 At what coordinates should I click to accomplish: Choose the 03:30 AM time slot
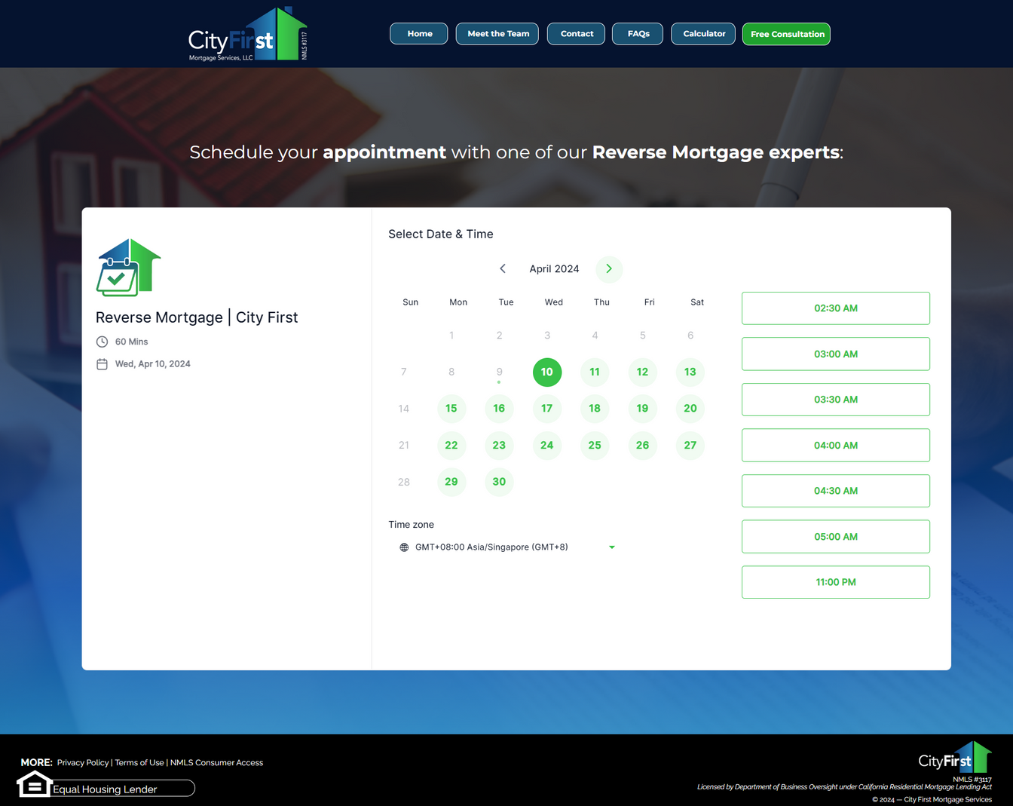[836, 400]
